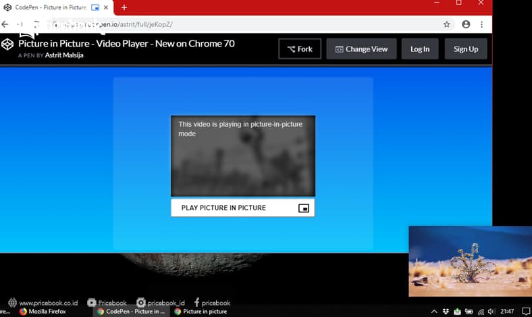
Task: Close the CodePen browser tab
Action: 106,7
